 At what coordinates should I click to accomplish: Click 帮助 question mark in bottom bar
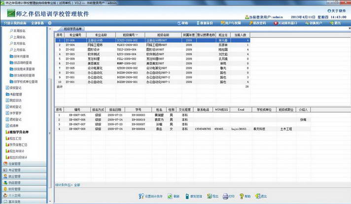(242, 196)
